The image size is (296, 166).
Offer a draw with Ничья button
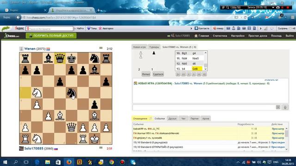(146, 74)
